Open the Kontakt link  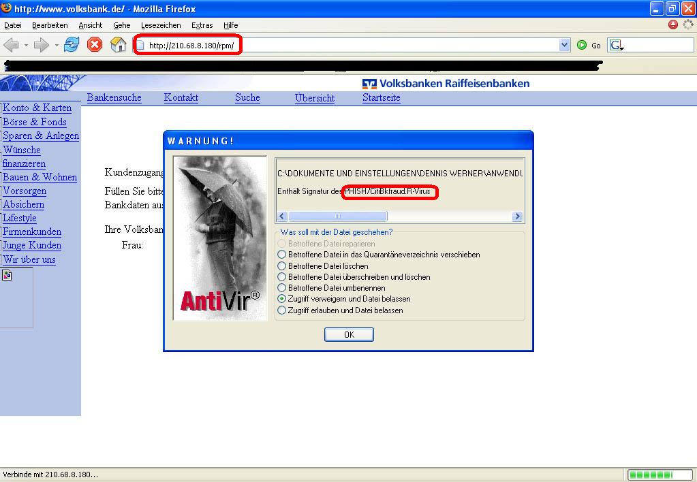(181, 98)
